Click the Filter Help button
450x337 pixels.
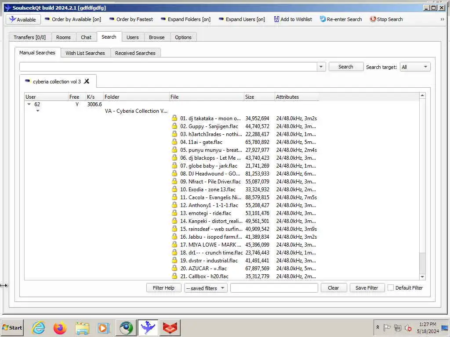click(163, 288)
